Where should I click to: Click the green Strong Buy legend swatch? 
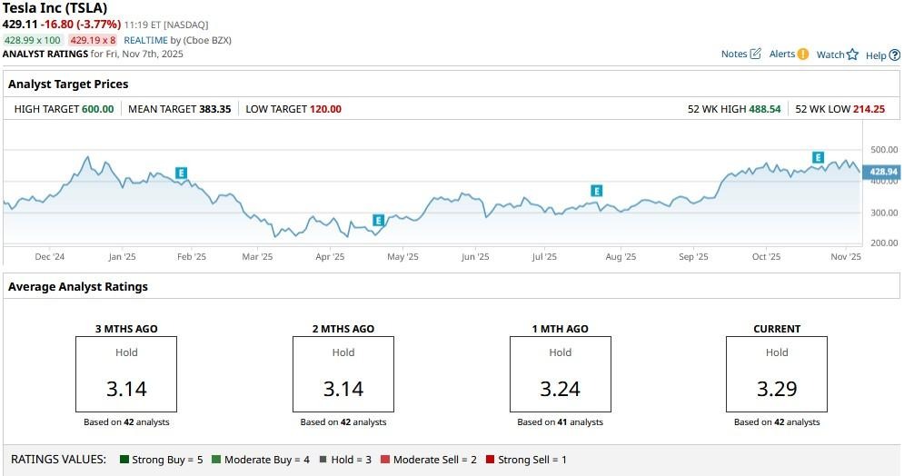coord(124,460)
